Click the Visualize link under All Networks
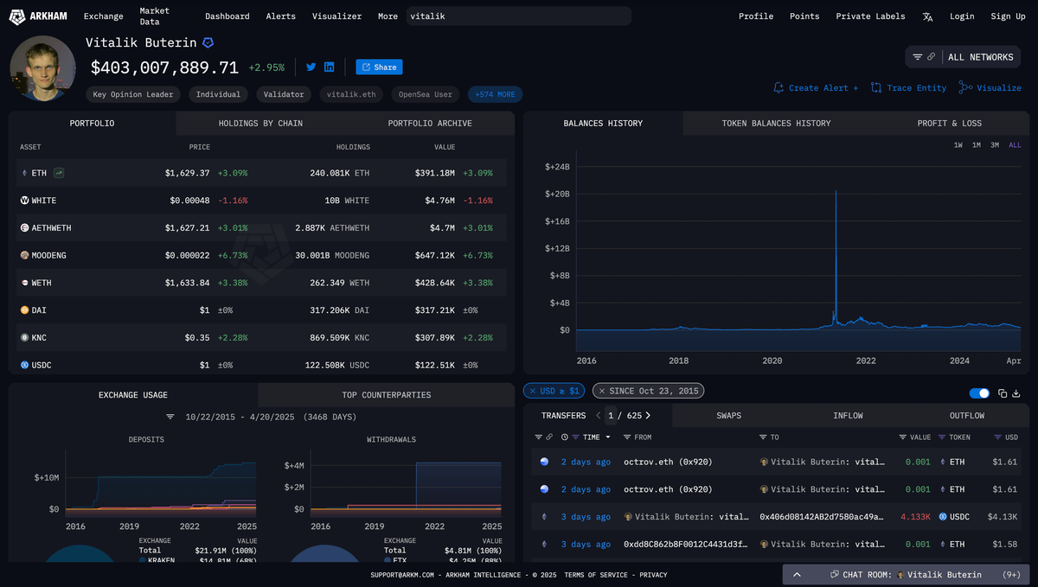 (990, 88)
